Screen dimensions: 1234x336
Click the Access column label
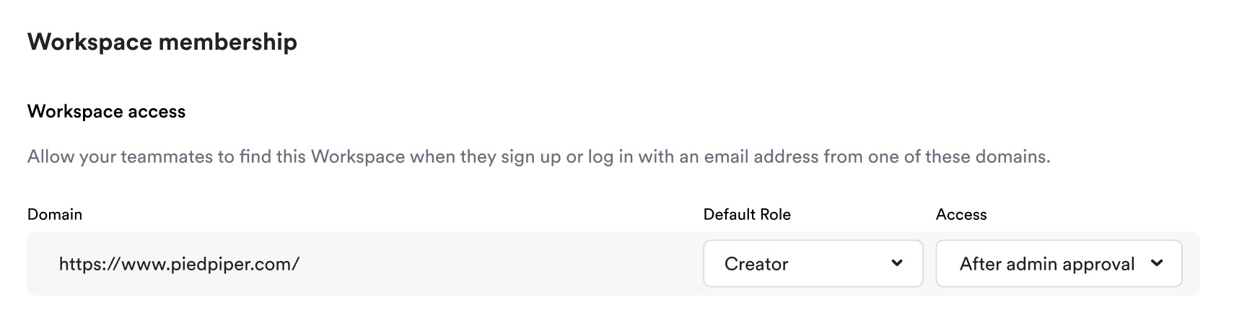click(960, 215)
